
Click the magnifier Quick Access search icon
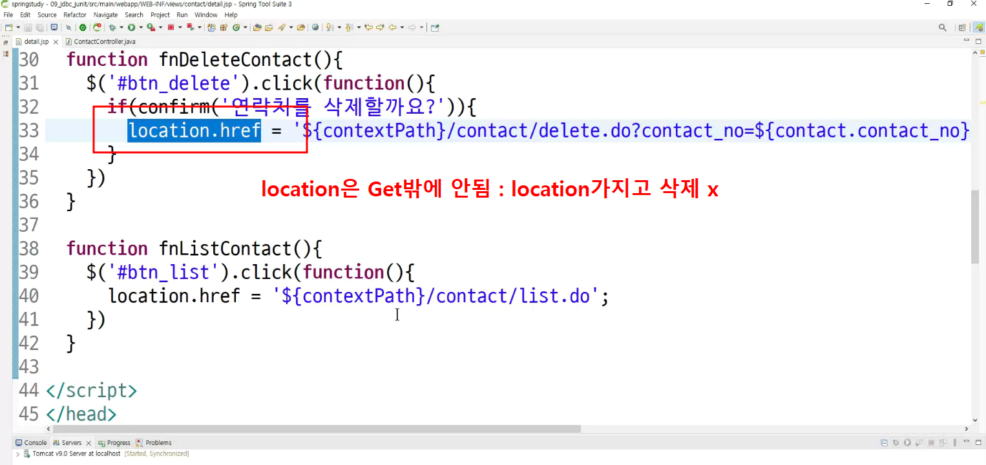pyautogui.click(x=943, y=27)
